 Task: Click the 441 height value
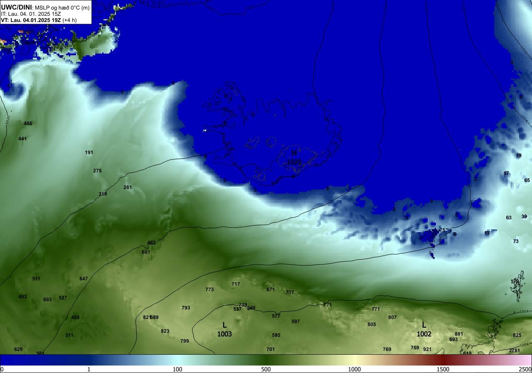pos(22,139)
